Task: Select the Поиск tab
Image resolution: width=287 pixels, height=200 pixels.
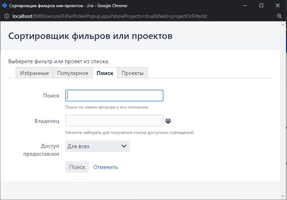Action: pyautogui.click(x=105, y=73)
